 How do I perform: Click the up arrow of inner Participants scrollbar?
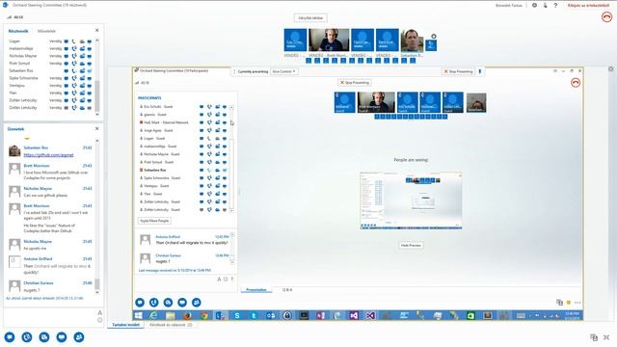pyautogui.click(x=231, y=107)
